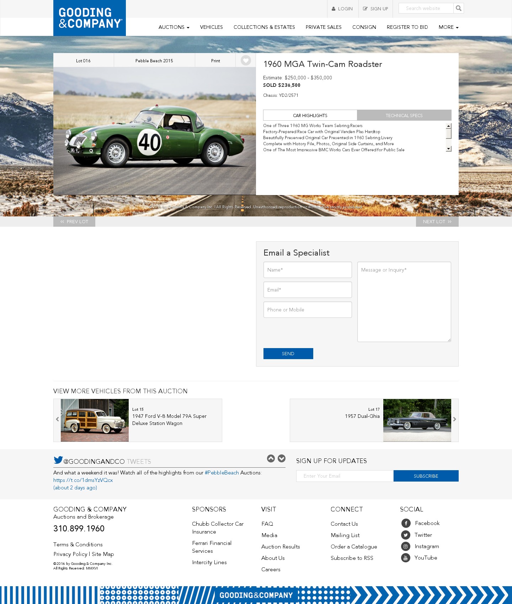
Task: Open Private Sales page
Action: click(324, 27)
